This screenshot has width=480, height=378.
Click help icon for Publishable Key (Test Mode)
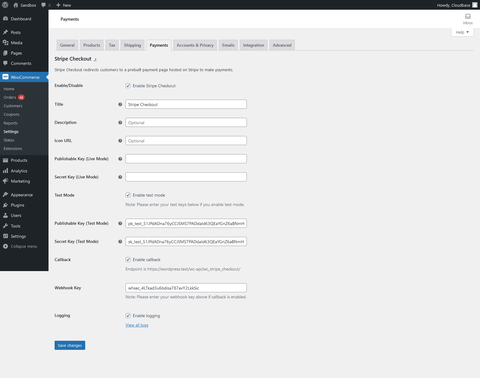point(120,223)
